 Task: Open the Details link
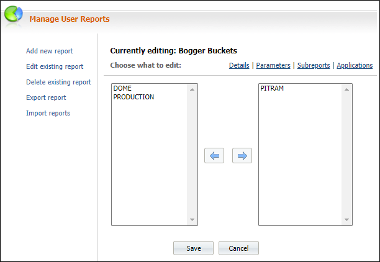tap(239, 65)
